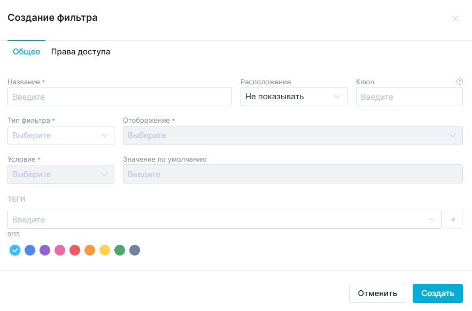Close the Создание фильтра dialog
This screenshot has height=311, width=472.
455,19
